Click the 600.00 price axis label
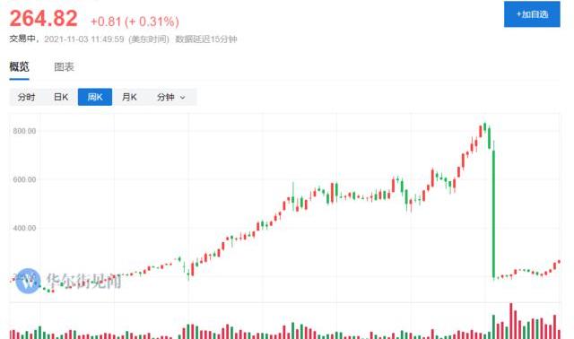 tap(24, 179)
